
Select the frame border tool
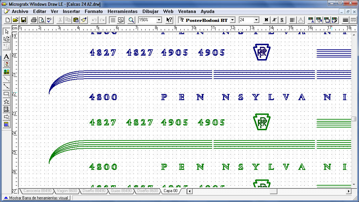click(x=6, y=109)
